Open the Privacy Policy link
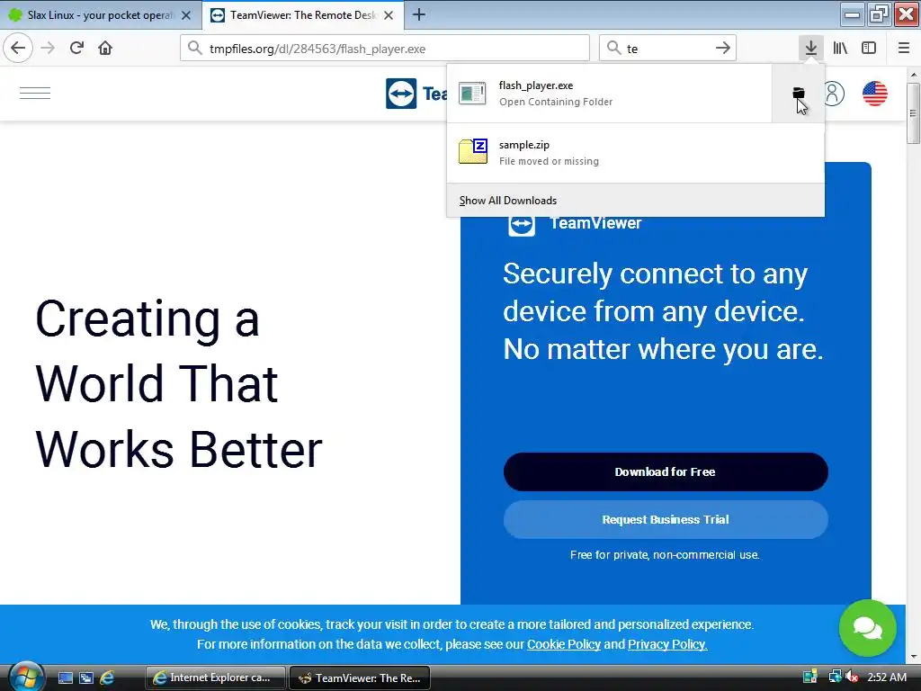 (667, 644)
